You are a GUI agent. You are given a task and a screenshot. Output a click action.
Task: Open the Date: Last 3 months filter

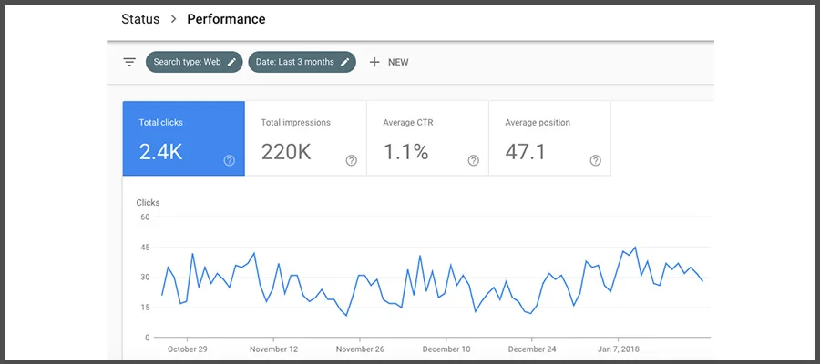pyautogui.click(x=294, y=62)
